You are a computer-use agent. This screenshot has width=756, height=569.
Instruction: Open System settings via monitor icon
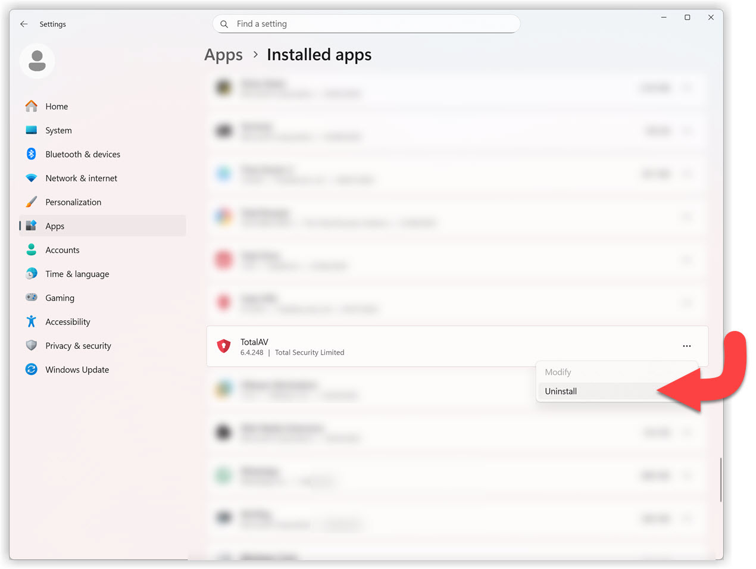32,130
